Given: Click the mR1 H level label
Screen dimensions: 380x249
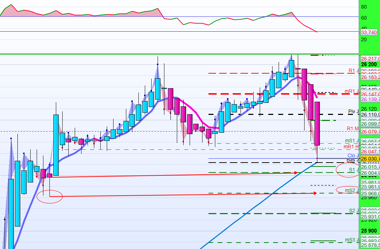Looking at the screenshot, I should click(x=351, y=147).
